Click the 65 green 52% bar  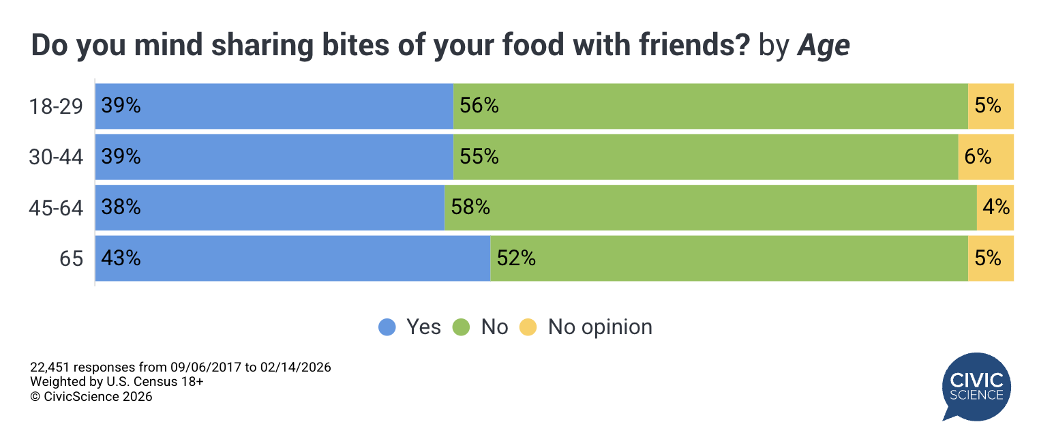coord(729,258)
